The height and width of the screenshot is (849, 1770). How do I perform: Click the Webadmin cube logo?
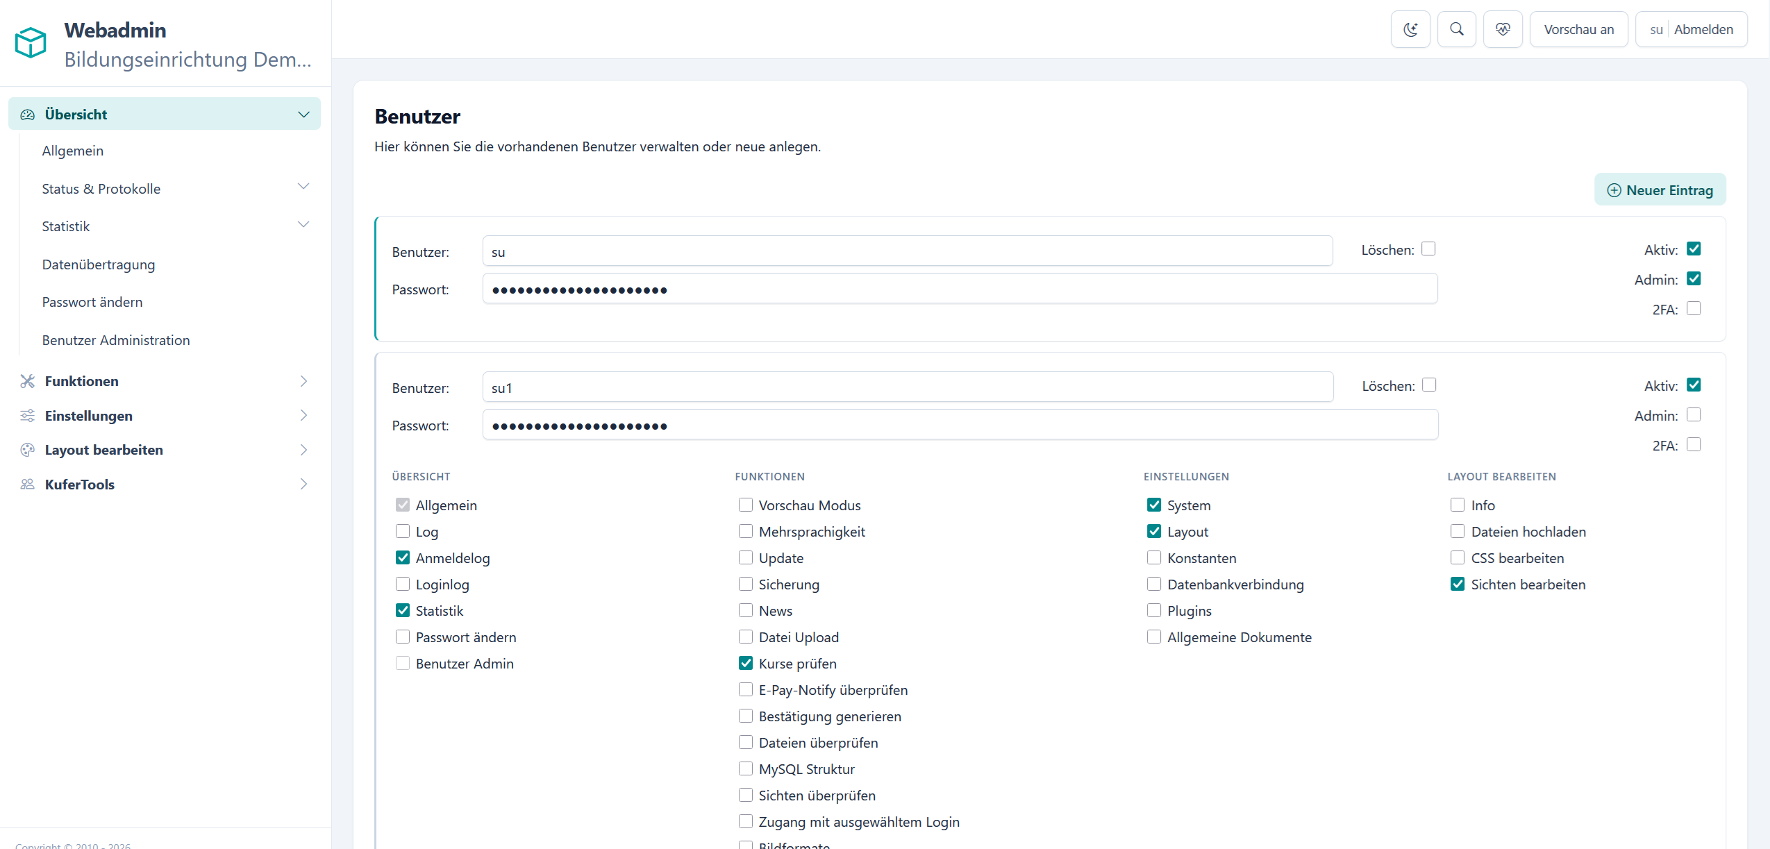(31, 42)
